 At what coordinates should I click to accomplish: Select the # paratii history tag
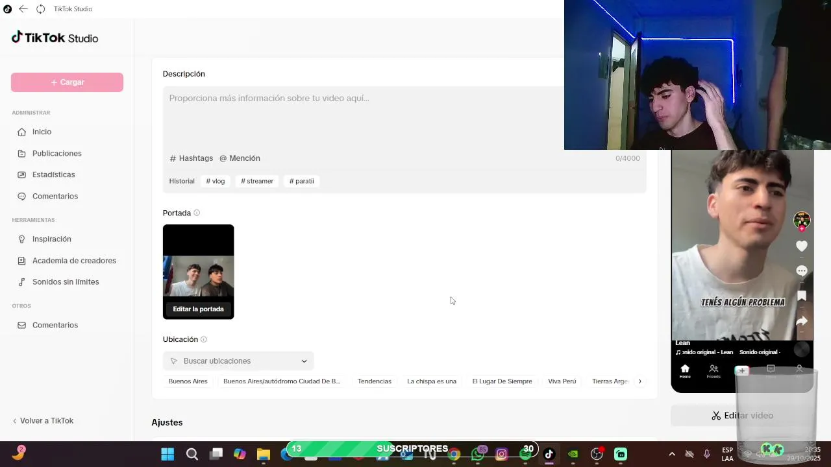click(301, 181)
